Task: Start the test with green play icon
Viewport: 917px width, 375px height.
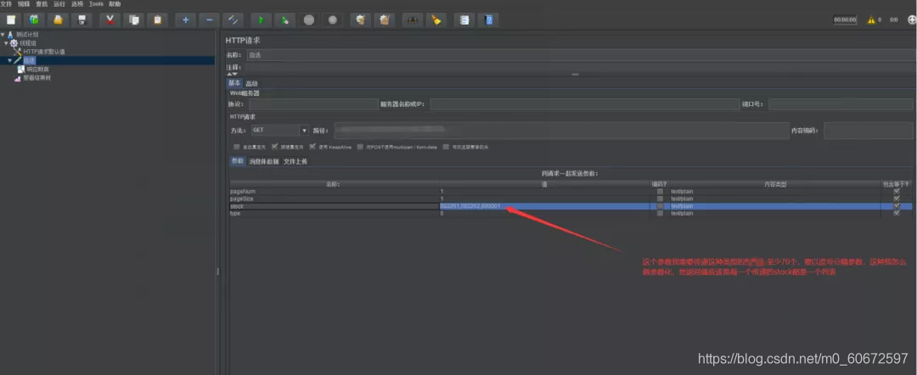Action: (261, 20)
